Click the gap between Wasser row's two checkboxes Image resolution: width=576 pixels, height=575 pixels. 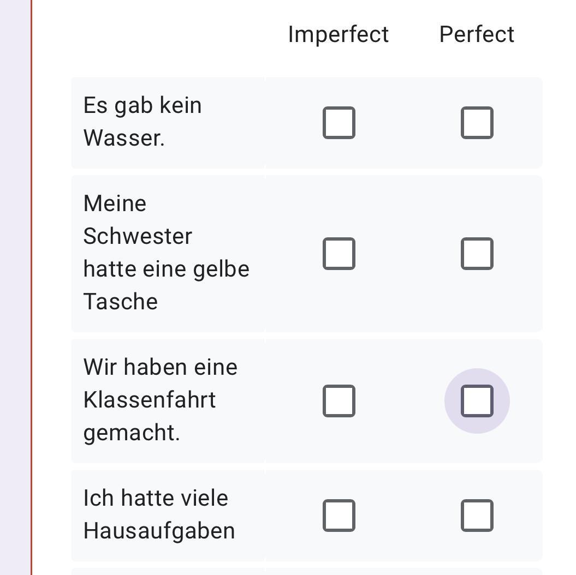[x=408, y=123]
